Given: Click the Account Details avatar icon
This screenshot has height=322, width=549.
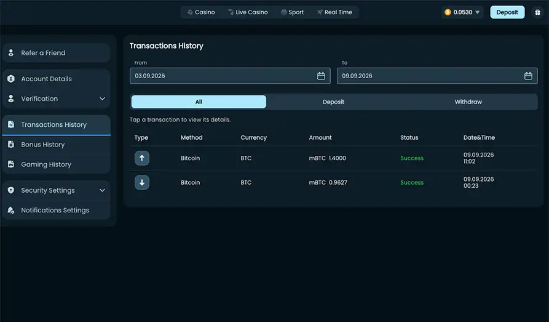Looking at the screenshot, I should click(11, 79).
